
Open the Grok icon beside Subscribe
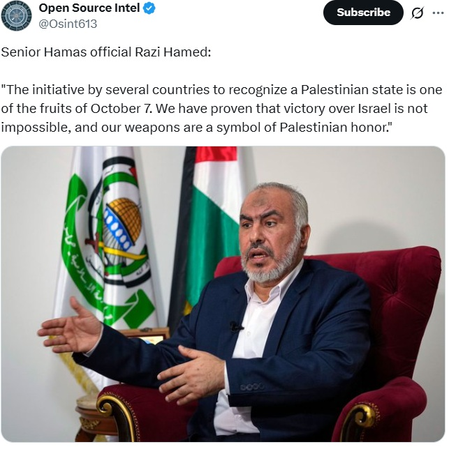[x=418, y=13]
